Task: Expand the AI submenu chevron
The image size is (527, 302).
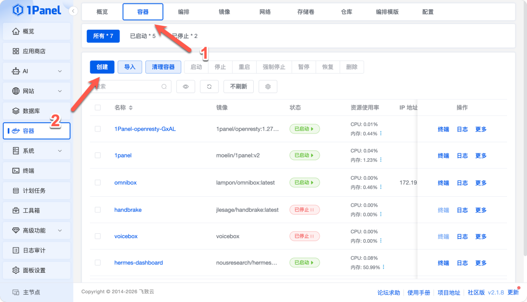Action: point(60,71)
